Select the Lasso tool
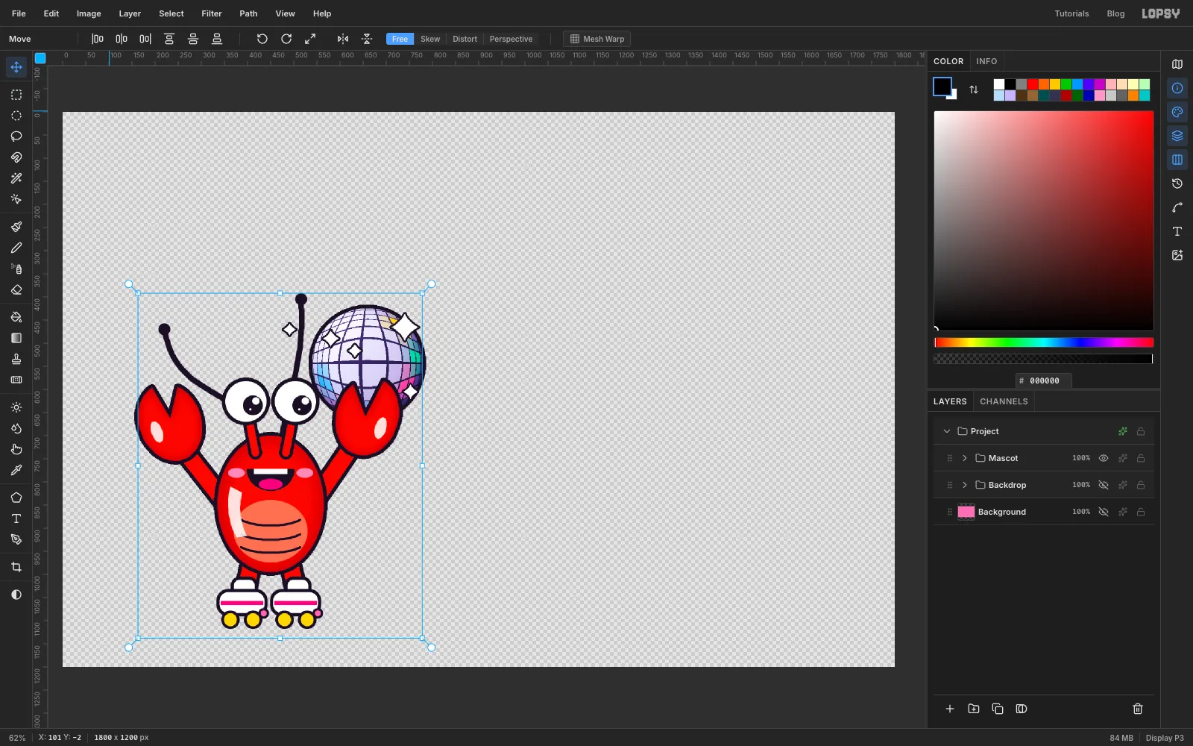The height and width of the screenshot is (746, 1193). [x=16, y=137]
